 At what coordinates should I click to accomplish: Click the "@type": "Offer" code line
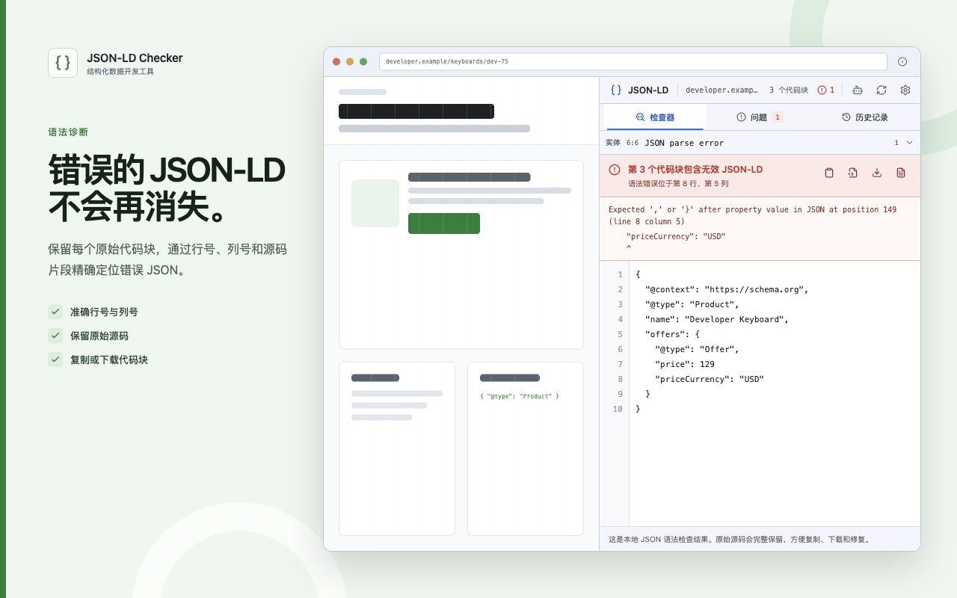click(x=697, y=349)
